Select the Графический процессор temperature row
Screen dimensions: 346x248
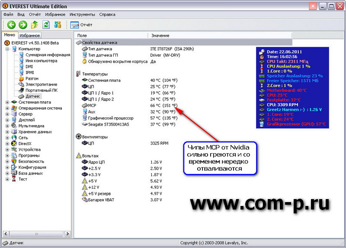tap(129, 118)
